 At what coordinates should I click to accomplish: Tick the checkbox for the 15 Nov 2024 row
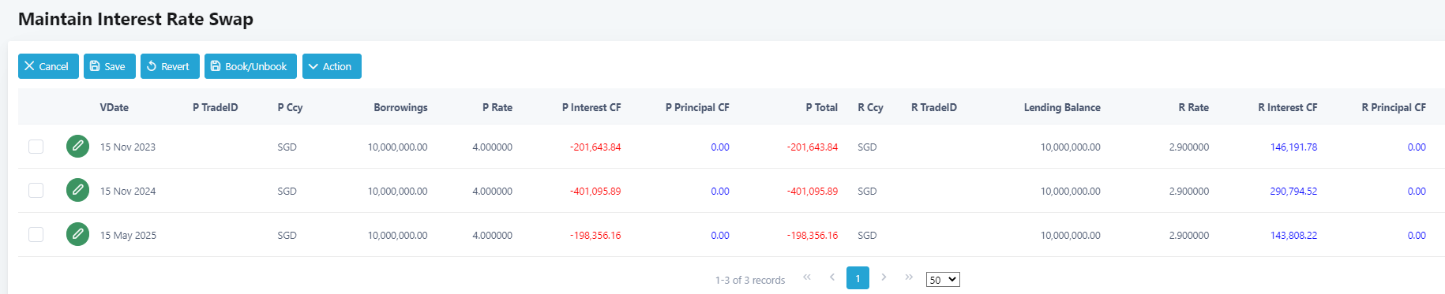[x=36, y=190]
